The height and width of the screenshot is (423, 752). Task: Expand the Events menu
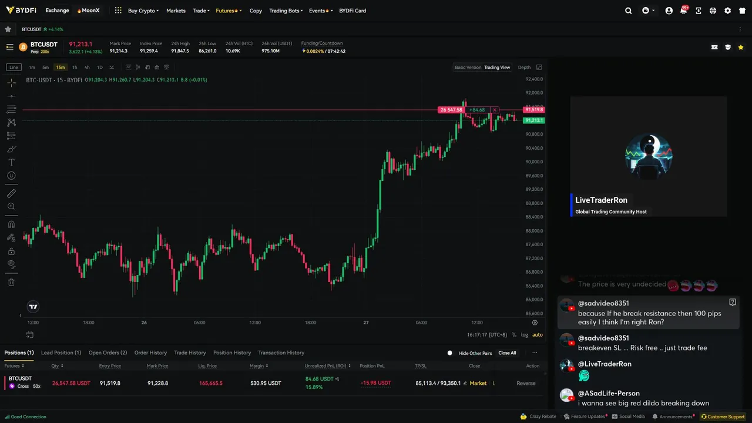[x=321, y=11]
